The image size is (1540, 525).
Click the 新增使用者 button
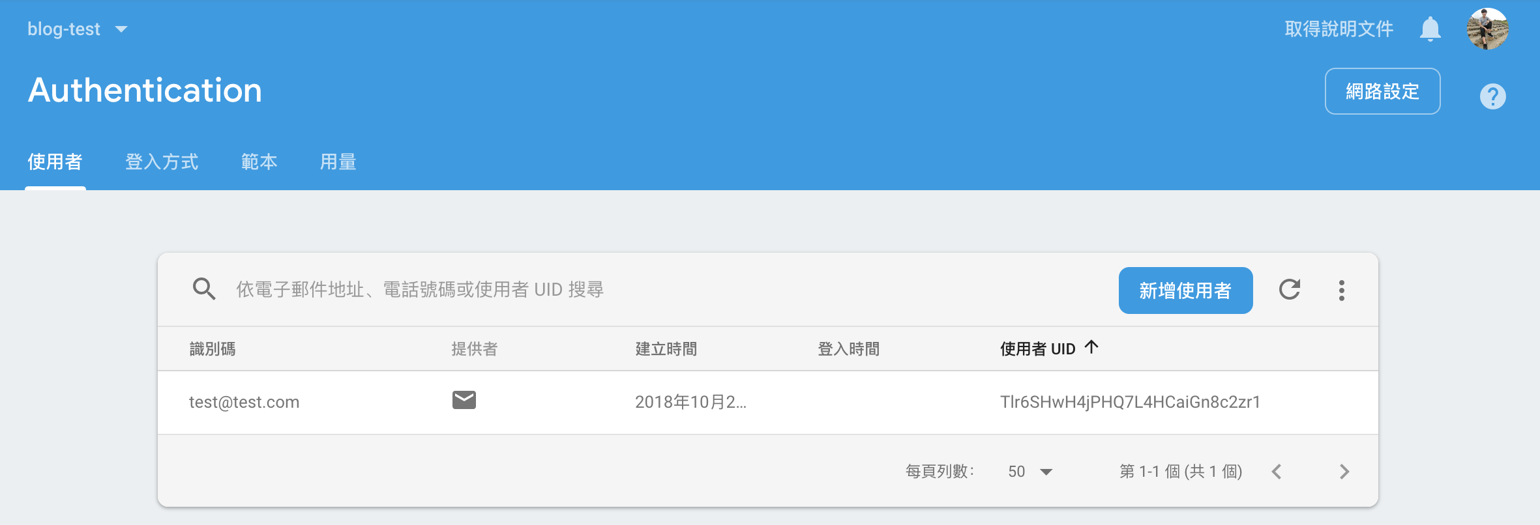click(x=1185, y=291)
